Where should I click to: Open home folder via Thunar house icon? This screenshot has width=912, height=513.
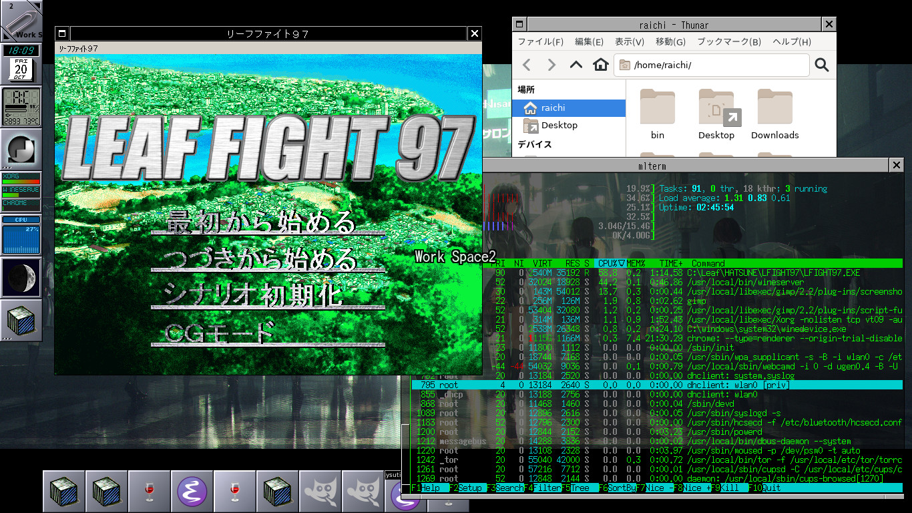pyautogui.click(x=601, y=65)
